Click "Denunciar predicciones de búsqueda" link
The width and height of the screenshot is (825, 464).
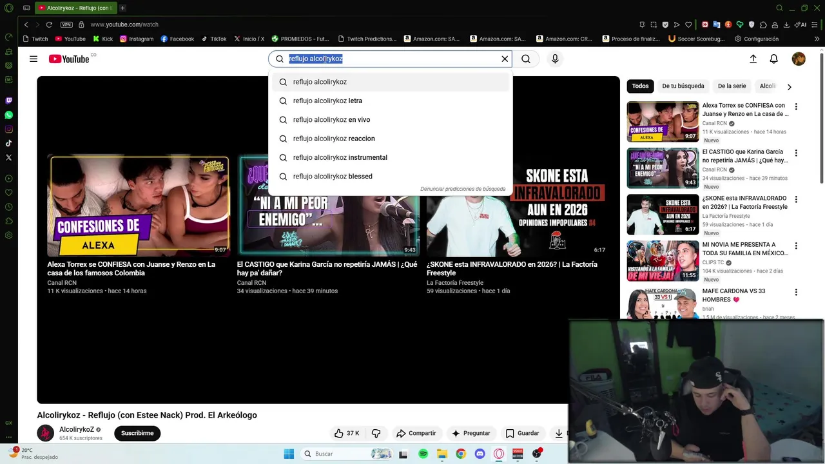tap(463, 189)
